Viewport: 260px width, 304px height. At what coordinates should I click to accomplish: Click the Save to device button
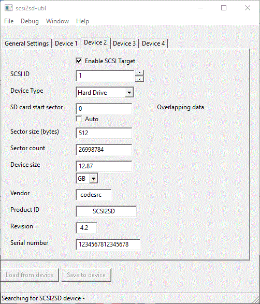point(86,274)
